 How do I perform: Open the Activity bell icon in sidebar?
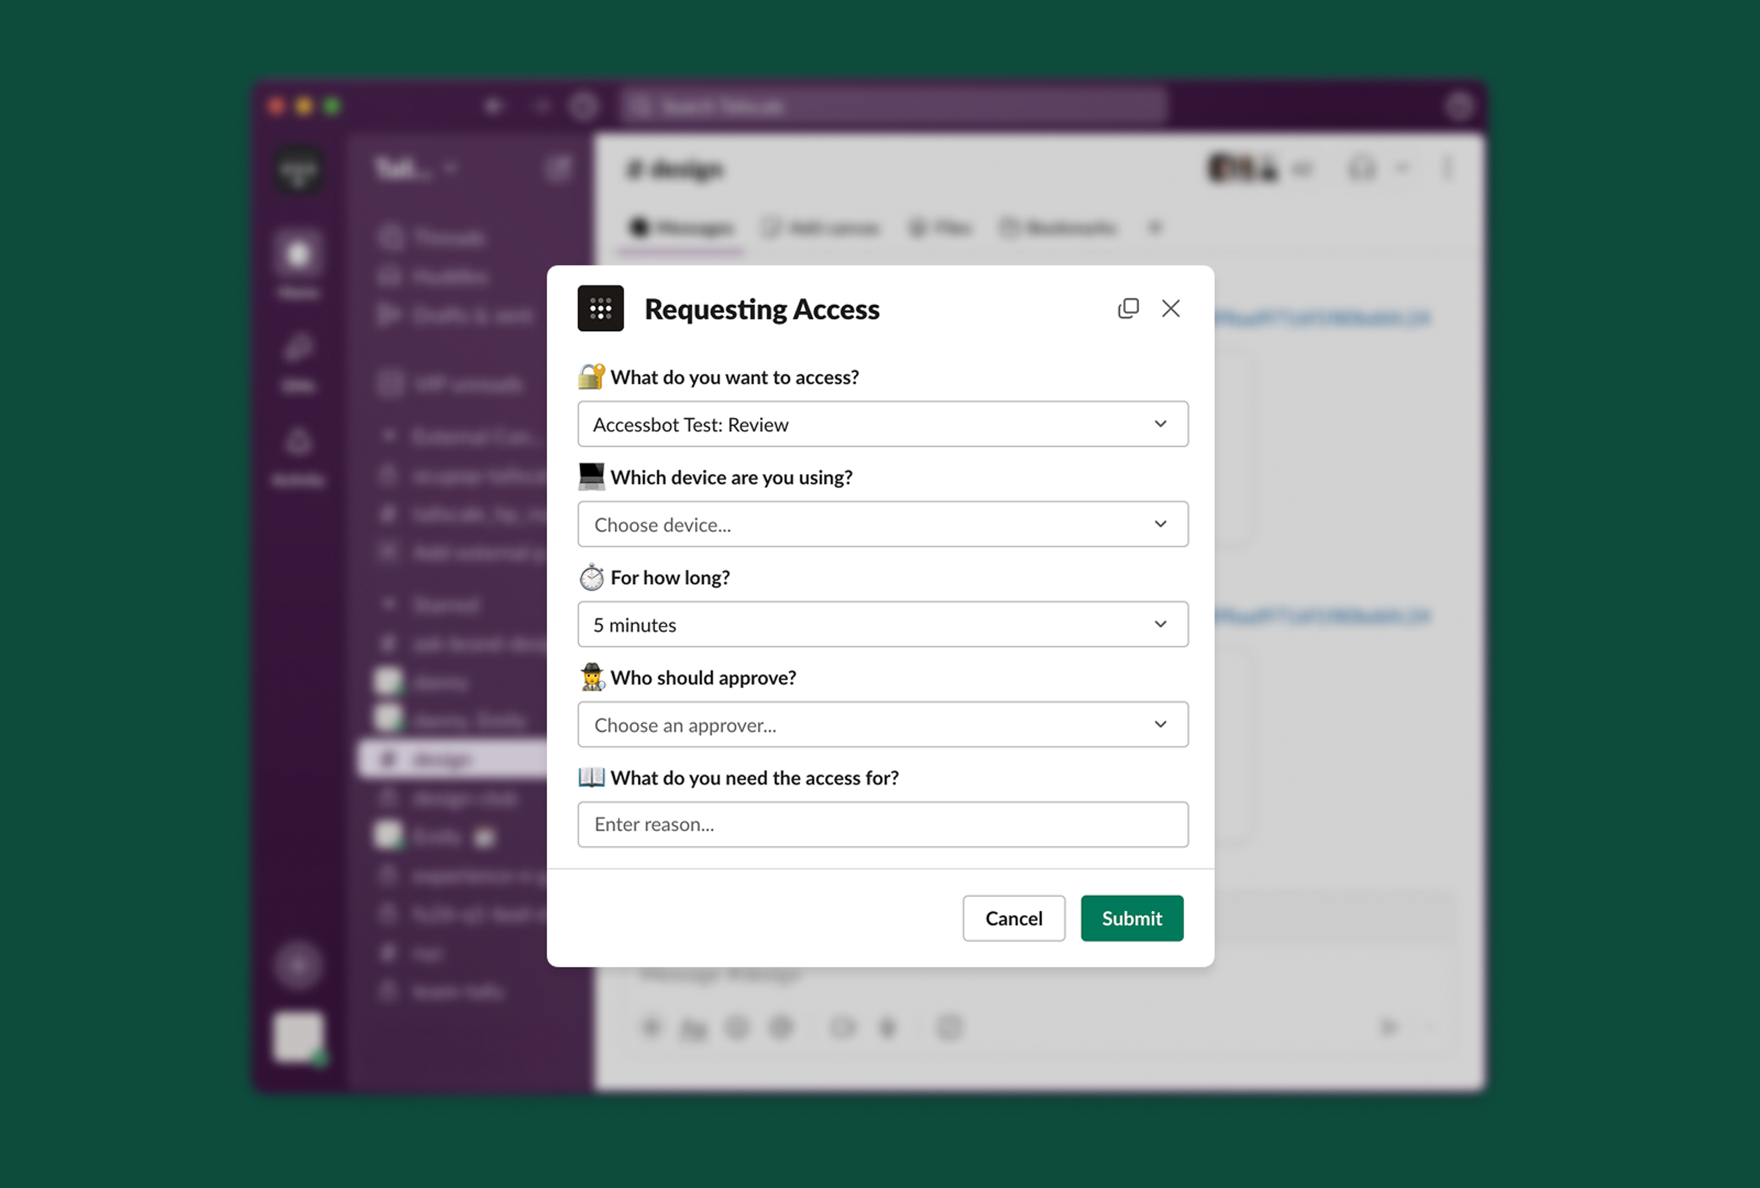(297, 443)
